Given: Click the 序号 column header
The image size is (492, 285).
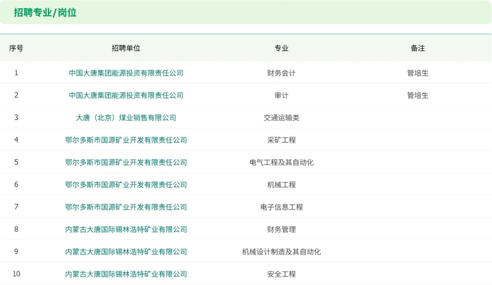Looking at the screenshot, I should [x=16, y=48].
